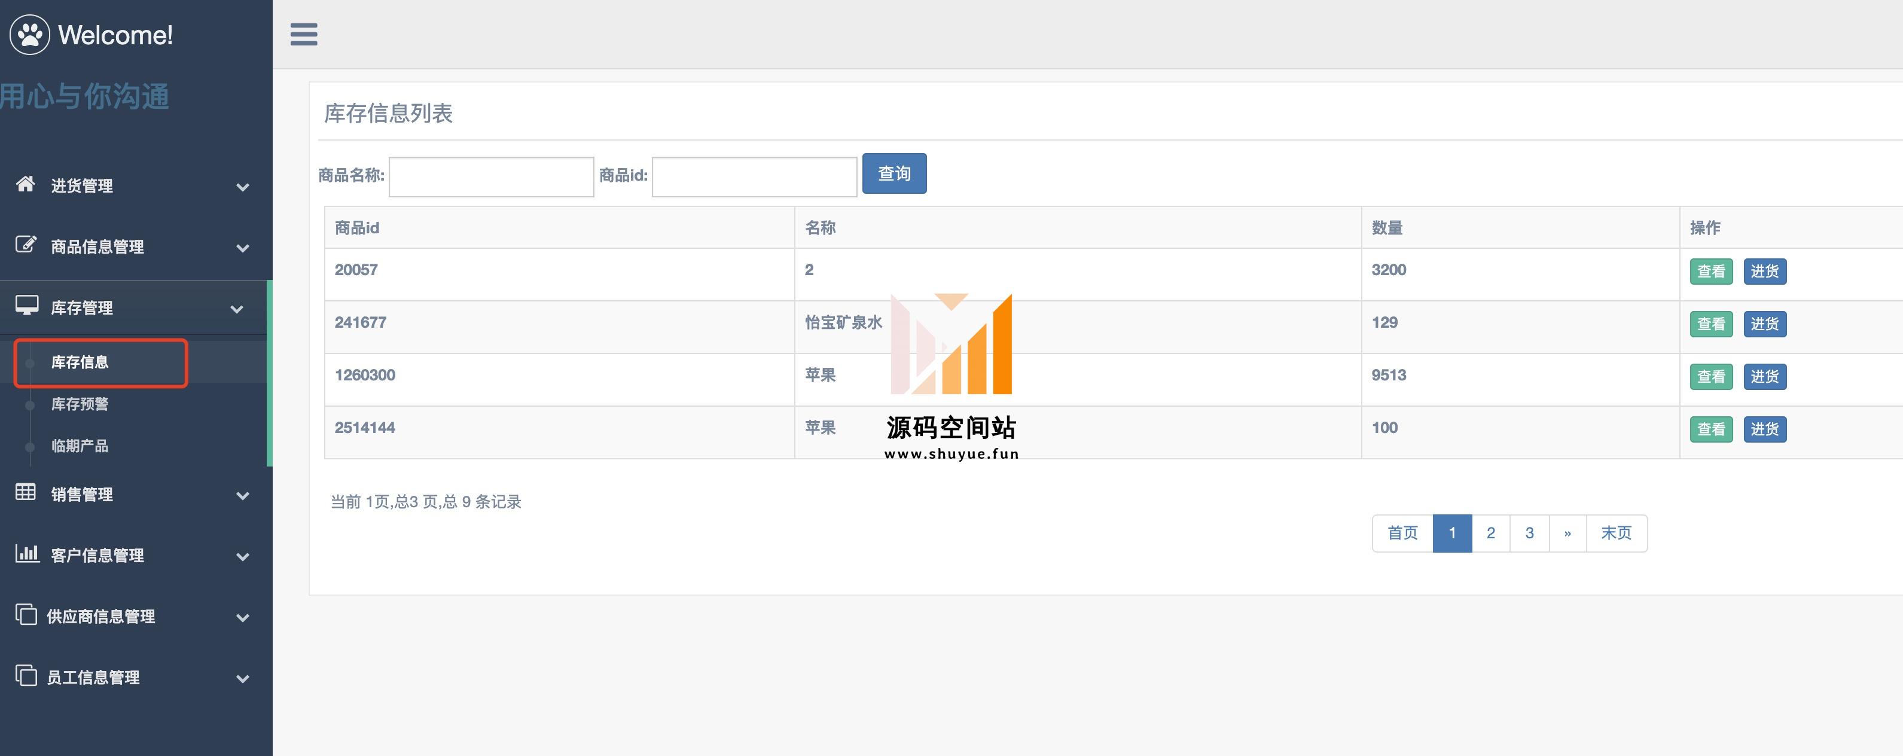Expand the 员工信息管理 chevron
The image size is (1903, 756).
pyautogui.click(x=242, y=678)
